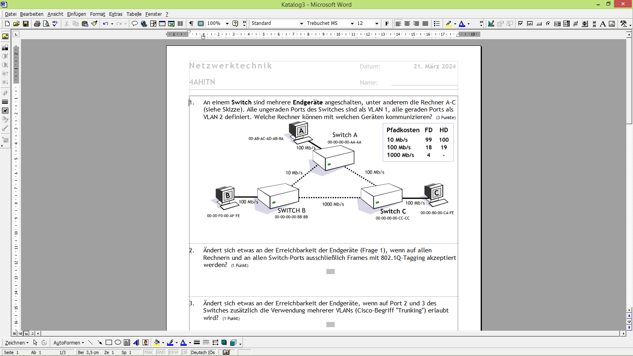
Task: Center the paragraph text
Action: click(407, 24)
